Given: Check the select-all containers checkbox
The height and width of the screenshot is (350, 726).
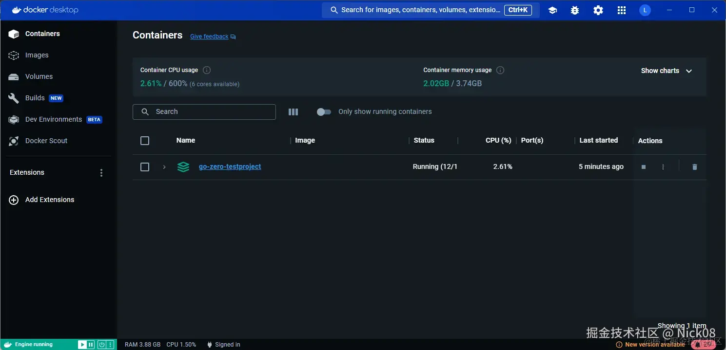Looking at the screenshot, I should (x=145, y=141).
